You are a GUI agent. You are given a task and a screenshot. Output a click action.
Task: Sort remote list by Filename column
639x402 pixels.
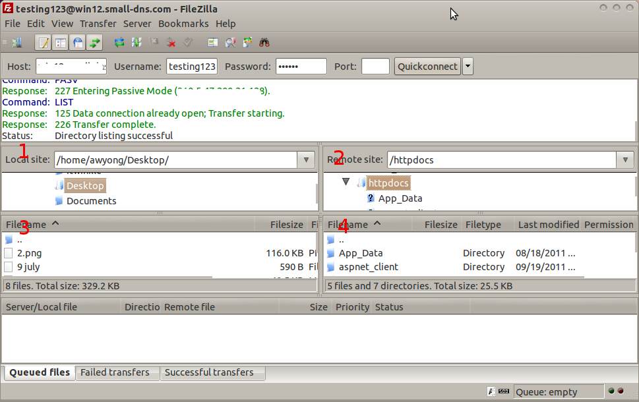pyautogui.click(x=367, y=225)
